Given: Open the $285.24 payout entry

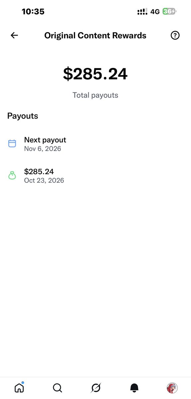Looking at the screenshot, I should 96,176.
